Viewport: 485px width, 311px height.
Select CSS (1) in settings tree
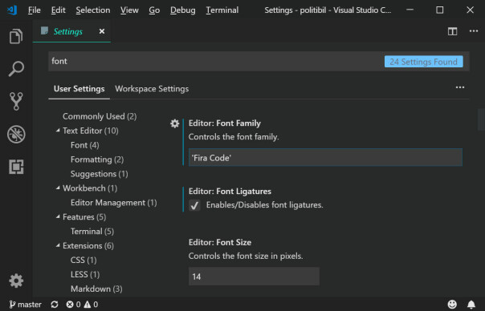pos(84,260)
